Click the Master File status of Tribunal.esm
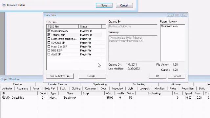The image size is (210, 118). tap(86, 35)
